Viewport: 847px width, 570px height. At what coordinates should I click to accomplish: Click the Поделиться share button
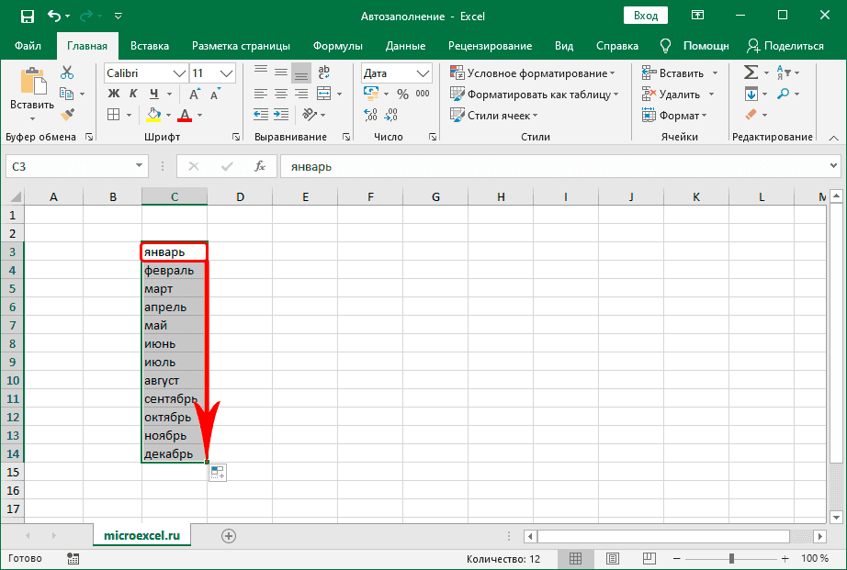coord(785,46)
